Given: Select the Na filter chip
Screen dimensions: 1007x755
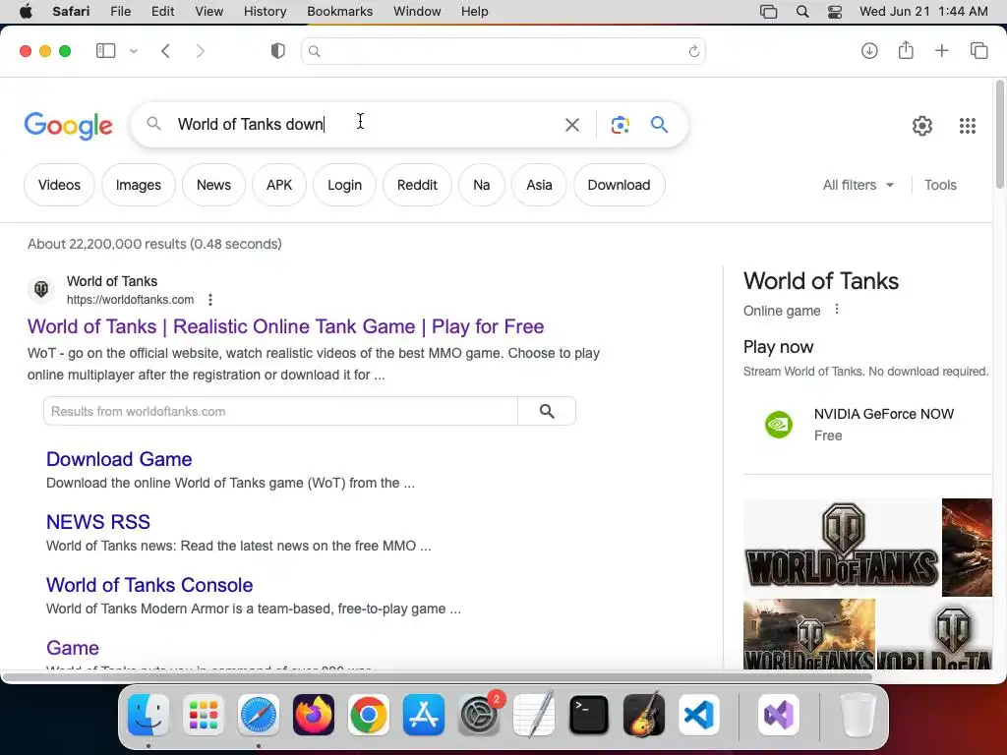Looking at the screenshot, I should (482, 185).
